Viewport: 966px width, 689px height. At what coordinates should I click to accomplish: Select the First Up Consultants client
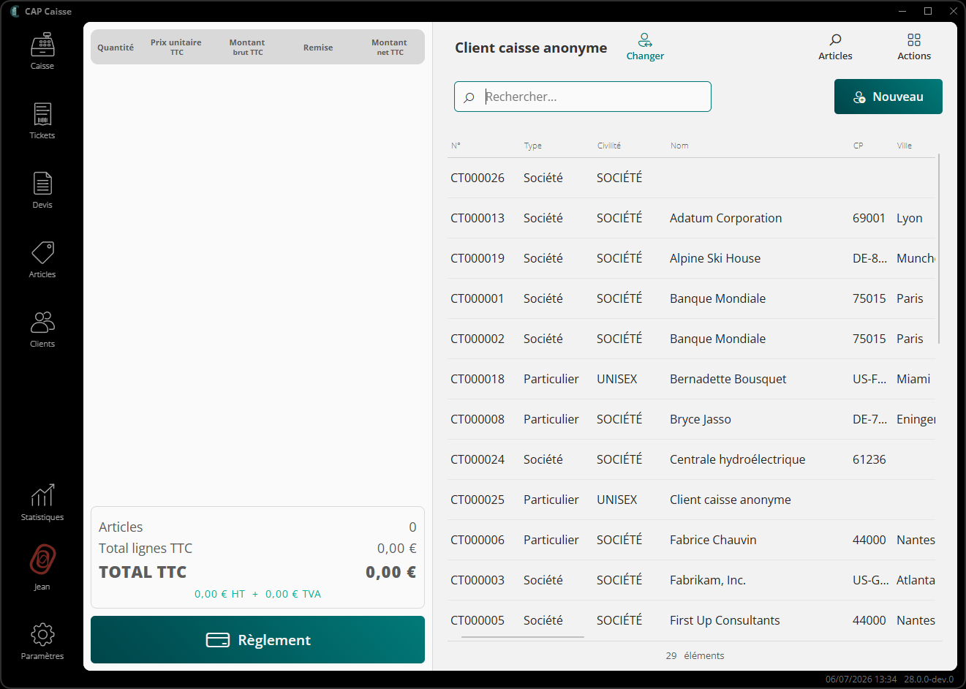[x=692, y=620]
